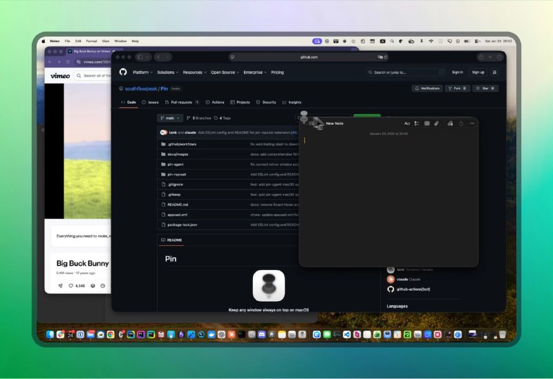This screenshot has width=553, height=379.
Task: Click the Sign up button on GitHub
Action: tap(478, 72)
